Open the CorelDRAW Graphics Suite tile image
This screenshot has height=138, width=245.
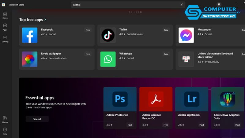(x=228, y=99)
